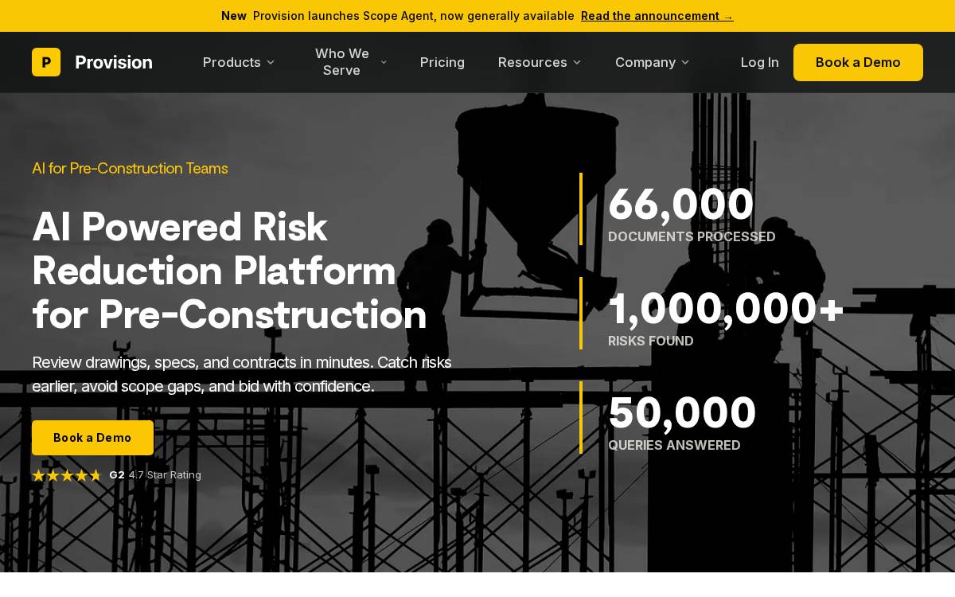Click the Documents Processed label

pyautogui.click(x=692, y=237)
